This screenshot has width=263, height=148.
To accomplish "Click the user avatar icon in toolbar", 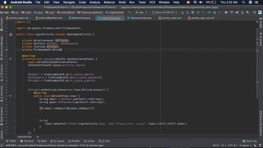I will point(260,12).
